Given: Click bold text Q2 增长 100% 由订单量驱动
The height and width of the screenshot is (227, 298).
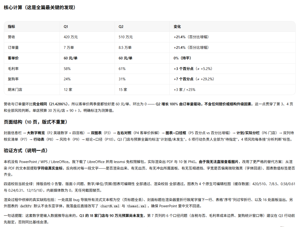Looking at the screenshot, I should click(x=178, y=104).
